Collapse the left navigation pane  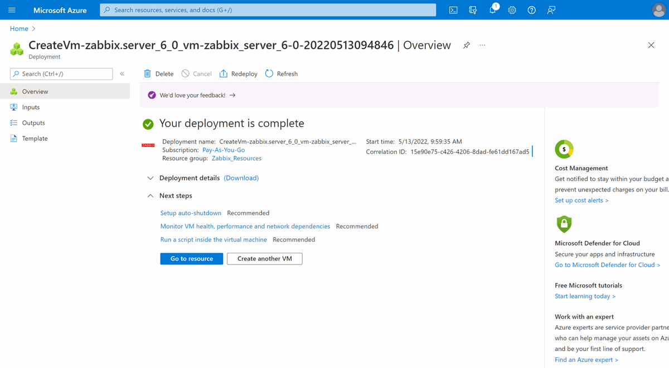pyautogui.click(x=122, y=73)
